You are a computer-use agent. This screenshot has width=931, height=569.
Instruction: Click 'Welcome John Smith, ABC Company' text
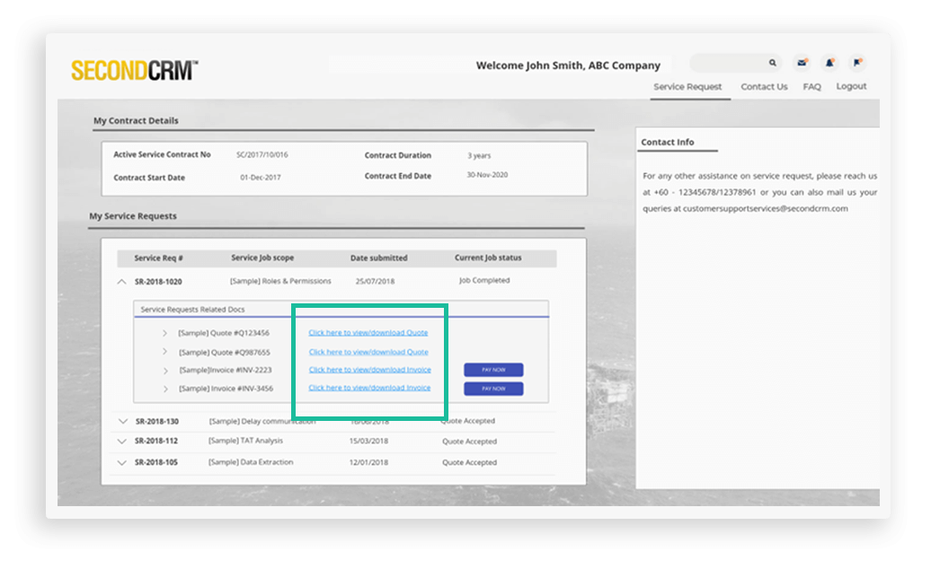pyautogui.click(x=568, y=66)
